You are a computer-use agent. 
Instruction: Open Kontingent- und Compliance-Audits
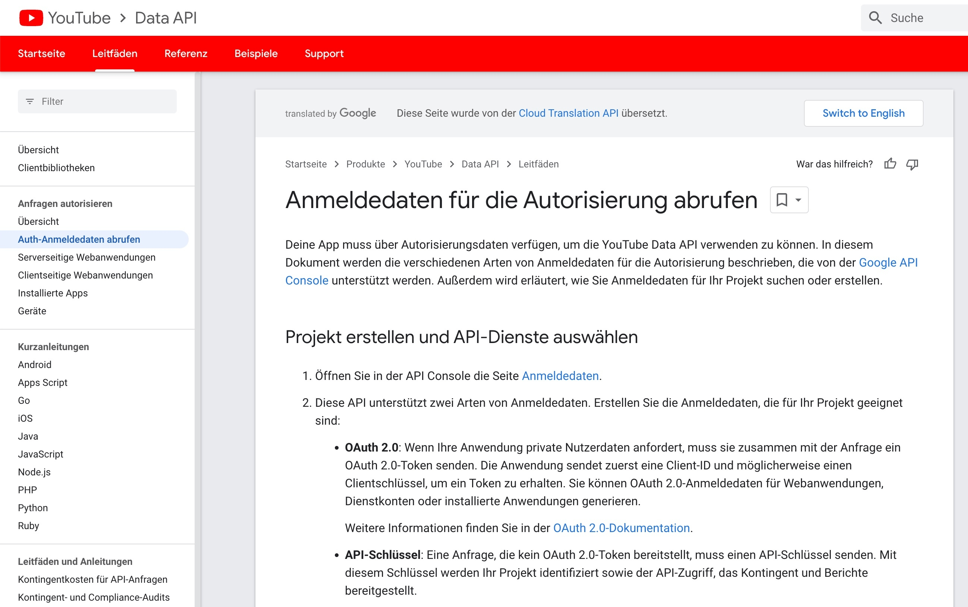[x=94, y=597]
